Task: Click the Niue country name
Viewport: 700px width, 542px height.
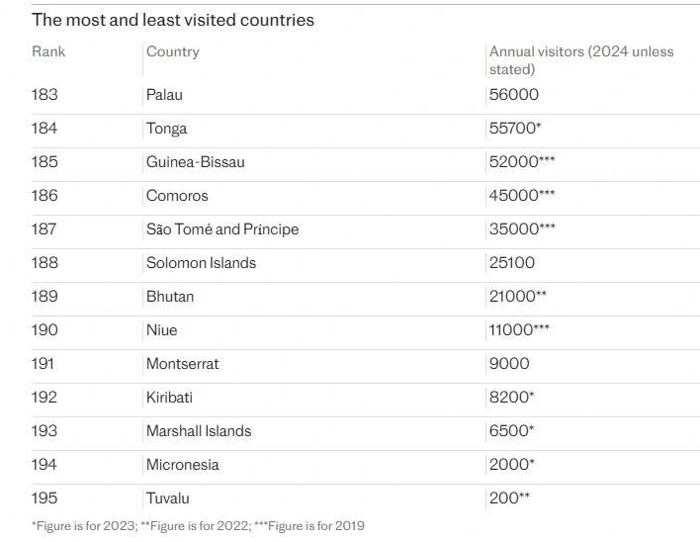Action: coord(161,330)
